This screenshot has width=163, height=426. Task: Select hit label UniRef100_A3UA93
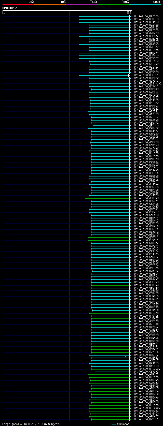click(x=146, y=285)
